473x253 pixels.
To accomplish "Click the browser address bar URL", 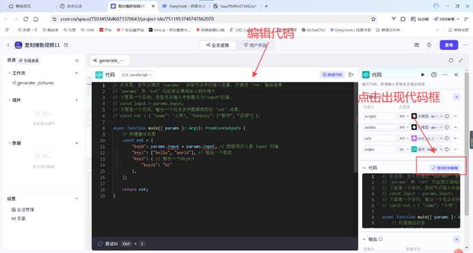I will tap(137, 19).
